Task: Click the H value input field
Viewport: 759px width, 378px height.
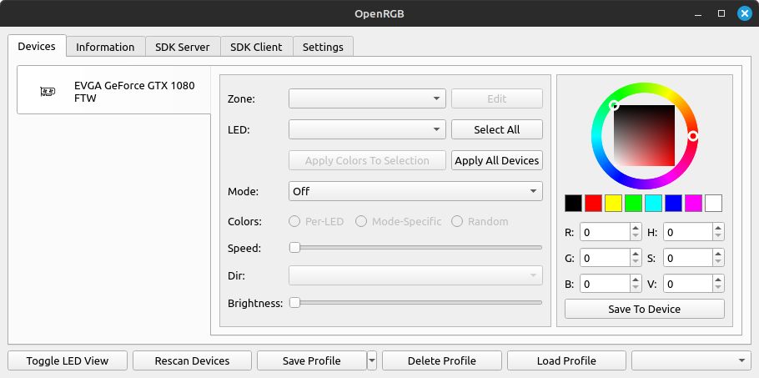Action: (x=688, y=232)
